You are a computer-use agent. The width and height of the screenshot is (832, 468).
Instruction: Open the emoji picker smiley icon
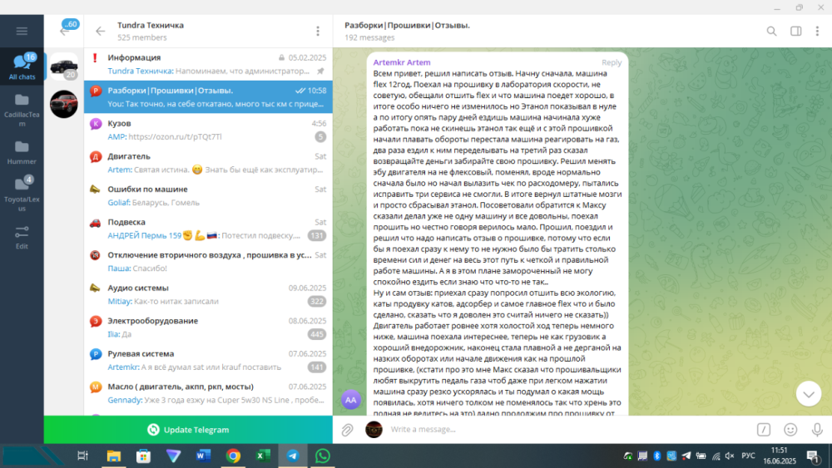tap(790, 430)
